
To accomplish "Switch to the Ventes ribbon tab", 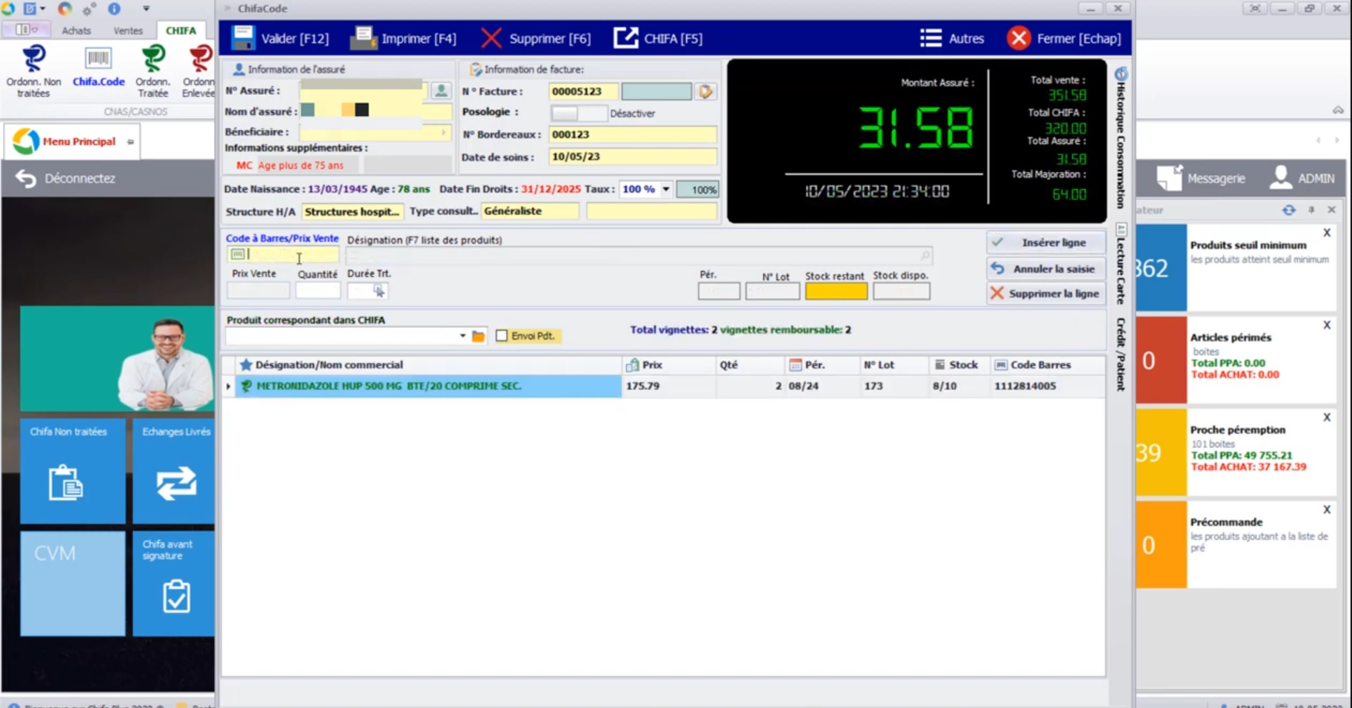I will tap(128, 31).
